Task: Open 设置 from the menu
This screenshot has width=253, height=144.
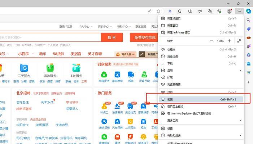Action: click(201, 129)
